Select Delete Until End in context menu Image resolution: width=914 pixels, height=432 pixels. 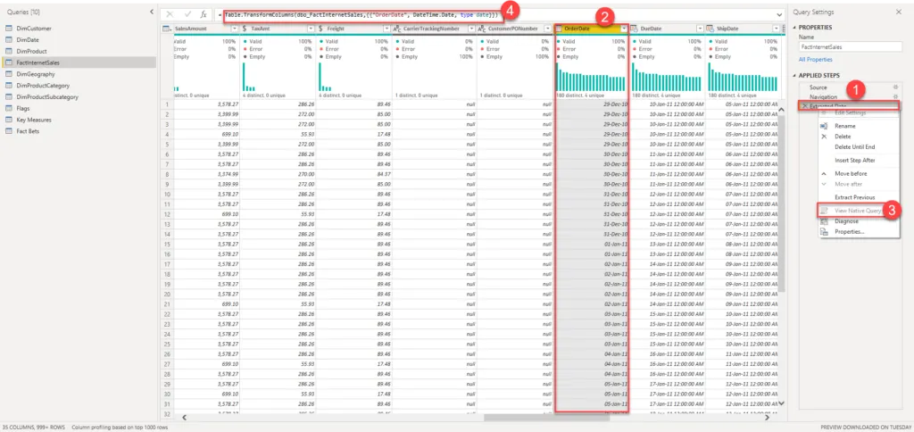tap(854, 146)
